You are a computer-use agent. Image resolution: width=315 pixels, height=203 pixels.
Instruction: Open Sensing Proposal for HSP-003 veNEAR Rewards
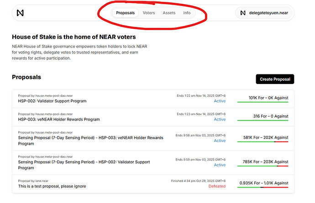coord(91,141)
